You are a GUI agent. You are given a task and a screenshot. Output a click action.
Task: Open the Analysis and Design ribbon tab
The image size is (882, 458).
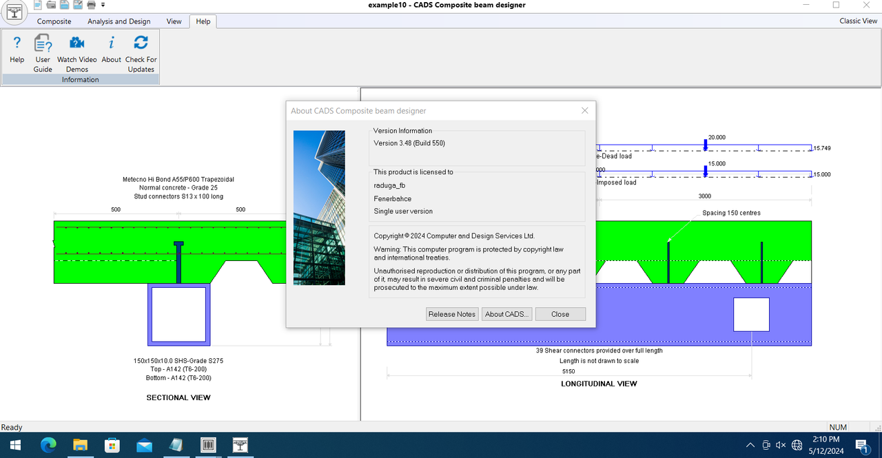click(119, 21)
